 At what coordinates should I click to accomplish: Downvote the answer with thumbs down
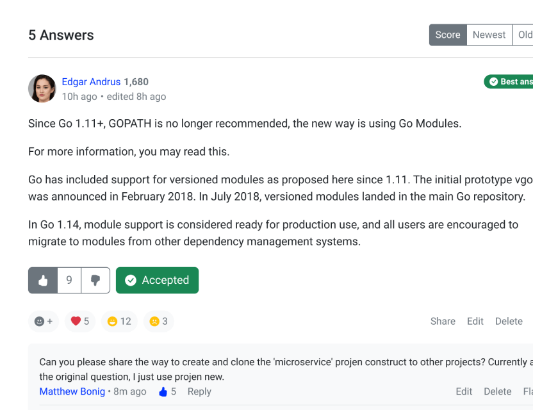(x=95, y=281)
